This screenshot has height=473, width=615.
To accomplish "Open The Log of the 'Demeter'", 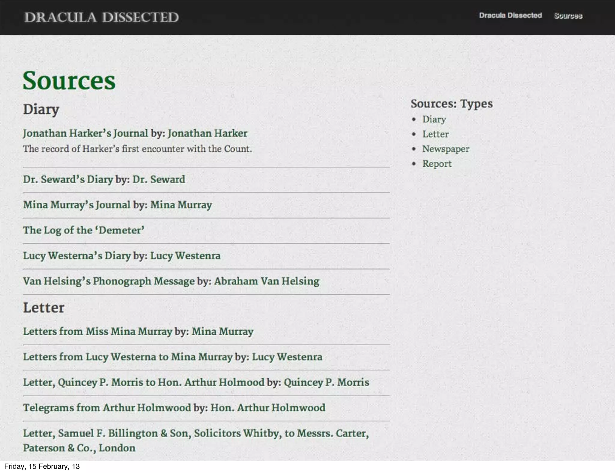I will [x=83, y=230].
